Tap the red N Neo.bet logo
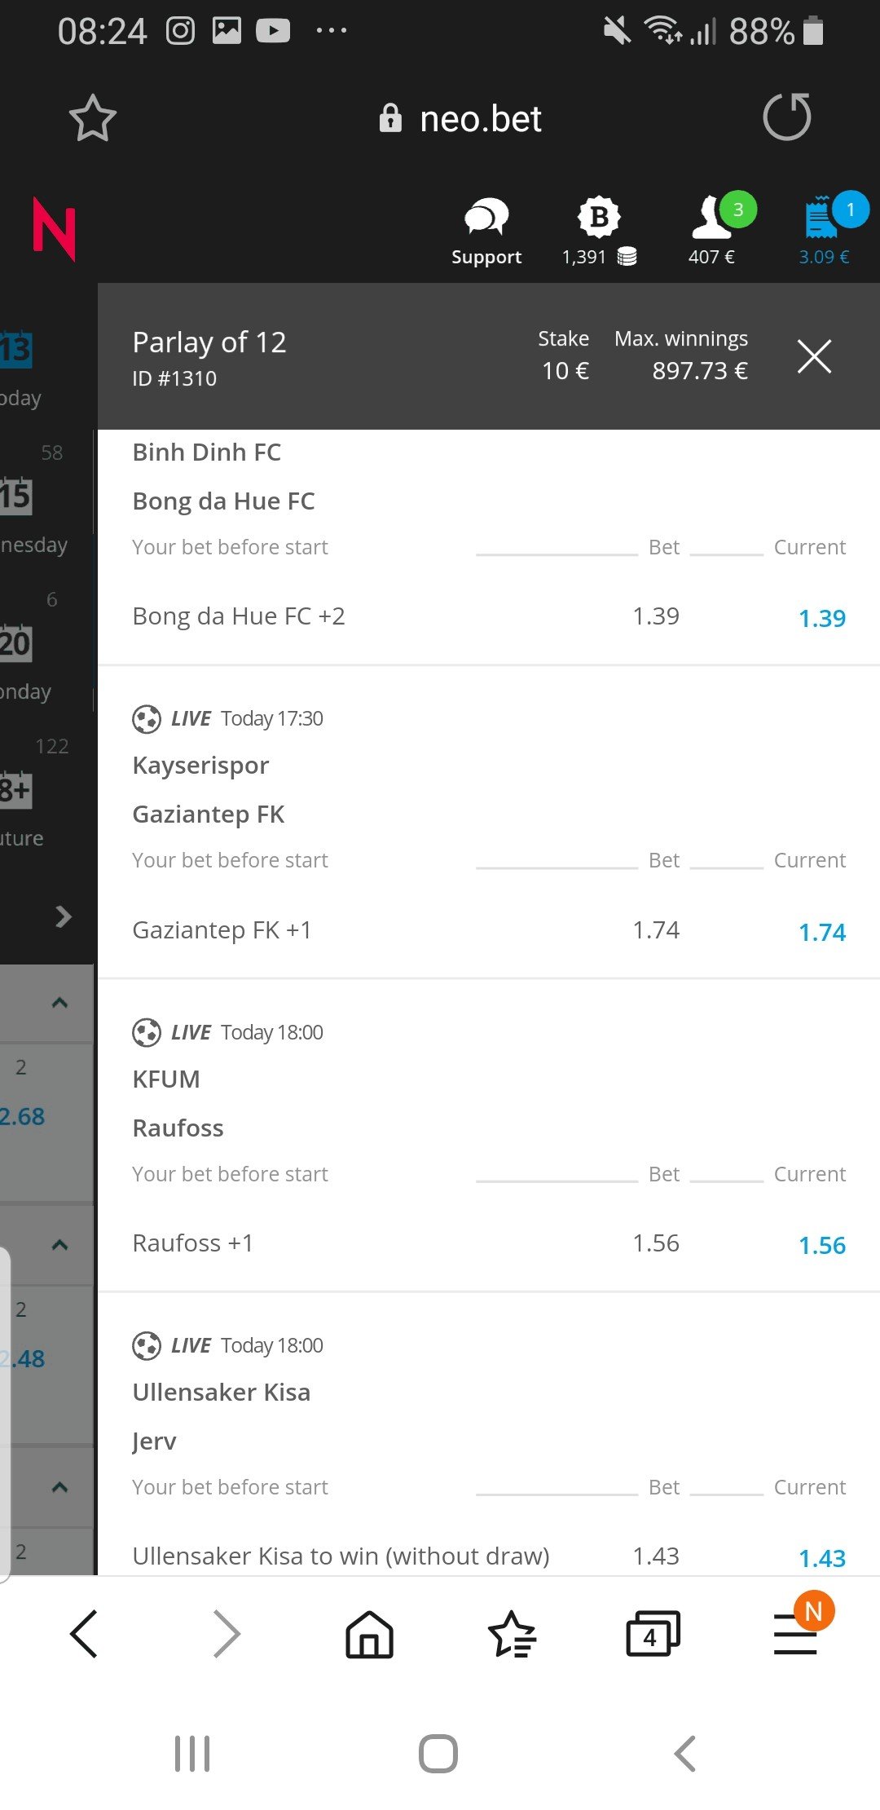Viewport: 880px width, 1810px height. tap(54, 229)
